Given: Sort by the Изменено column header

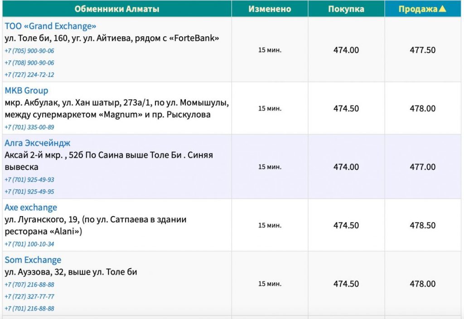Looking at the screenshot, I should point(270,9).
